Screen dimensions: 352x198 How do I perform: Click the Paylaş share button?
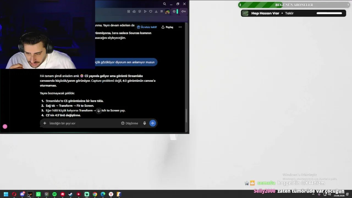click(167, 27)
